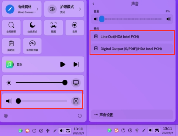
Task: Toggle eye protection mode with the eye icon
Action: point(52,9)
